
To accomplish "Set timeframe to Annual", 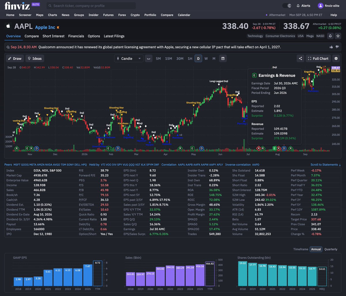I will 316,249.
